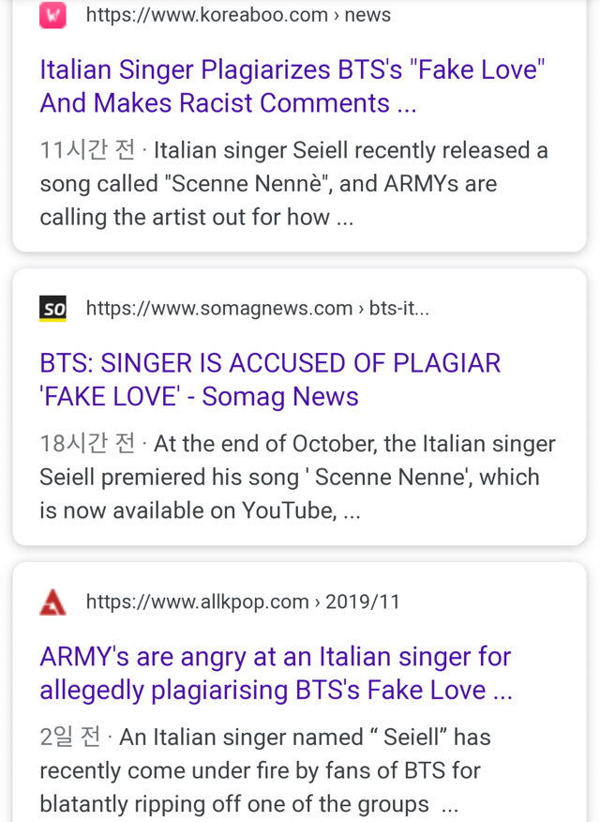The image size is (600, 822).
Task: Click the red allkpop favicon
Action: pyautogui.click(x=52, y=601)
